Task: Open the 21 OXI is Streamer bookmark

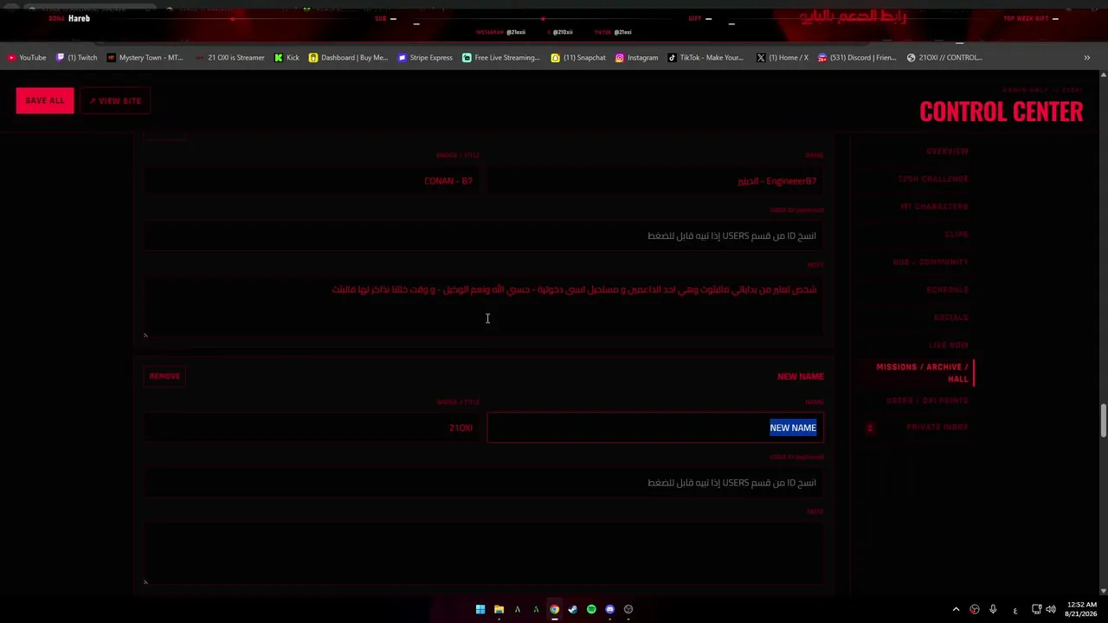Action: coord(230,58)
